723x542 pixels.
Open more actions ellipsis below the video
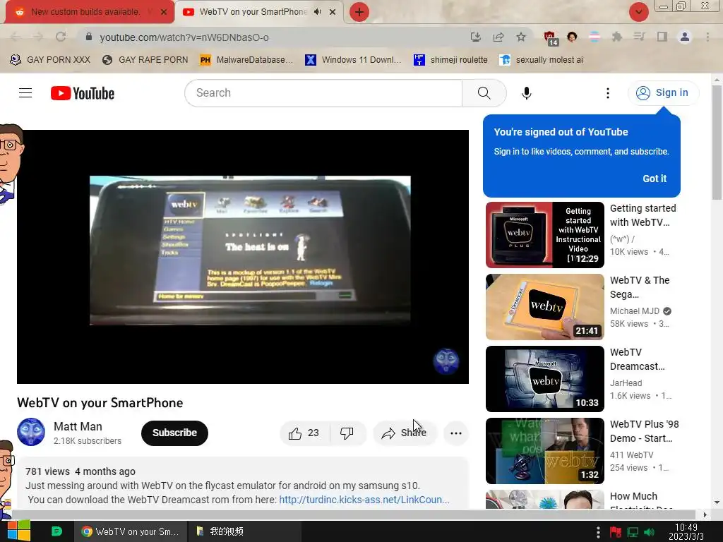coord(456,433)
